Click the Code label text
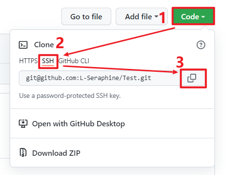This screenshot has height=175, width=226. (x=190, y=17)
